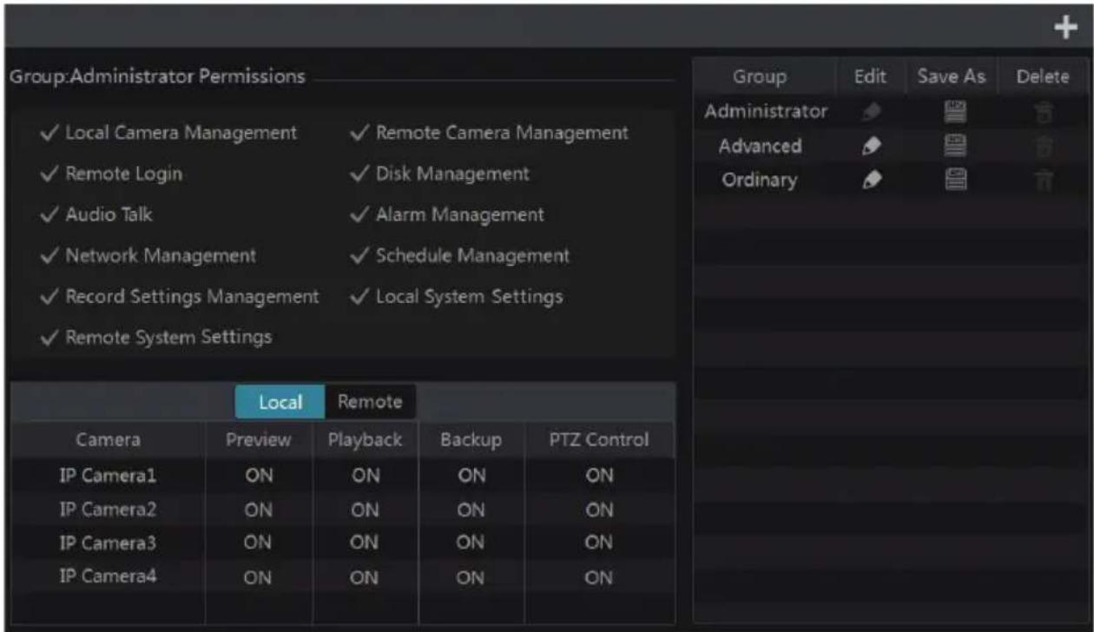
Task: Click the plus icon to add group
Action: [1065, 29]
